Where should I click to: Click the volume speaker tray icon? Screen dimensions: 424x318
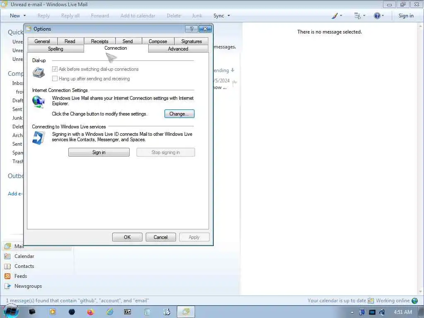(x=382, y=312)
